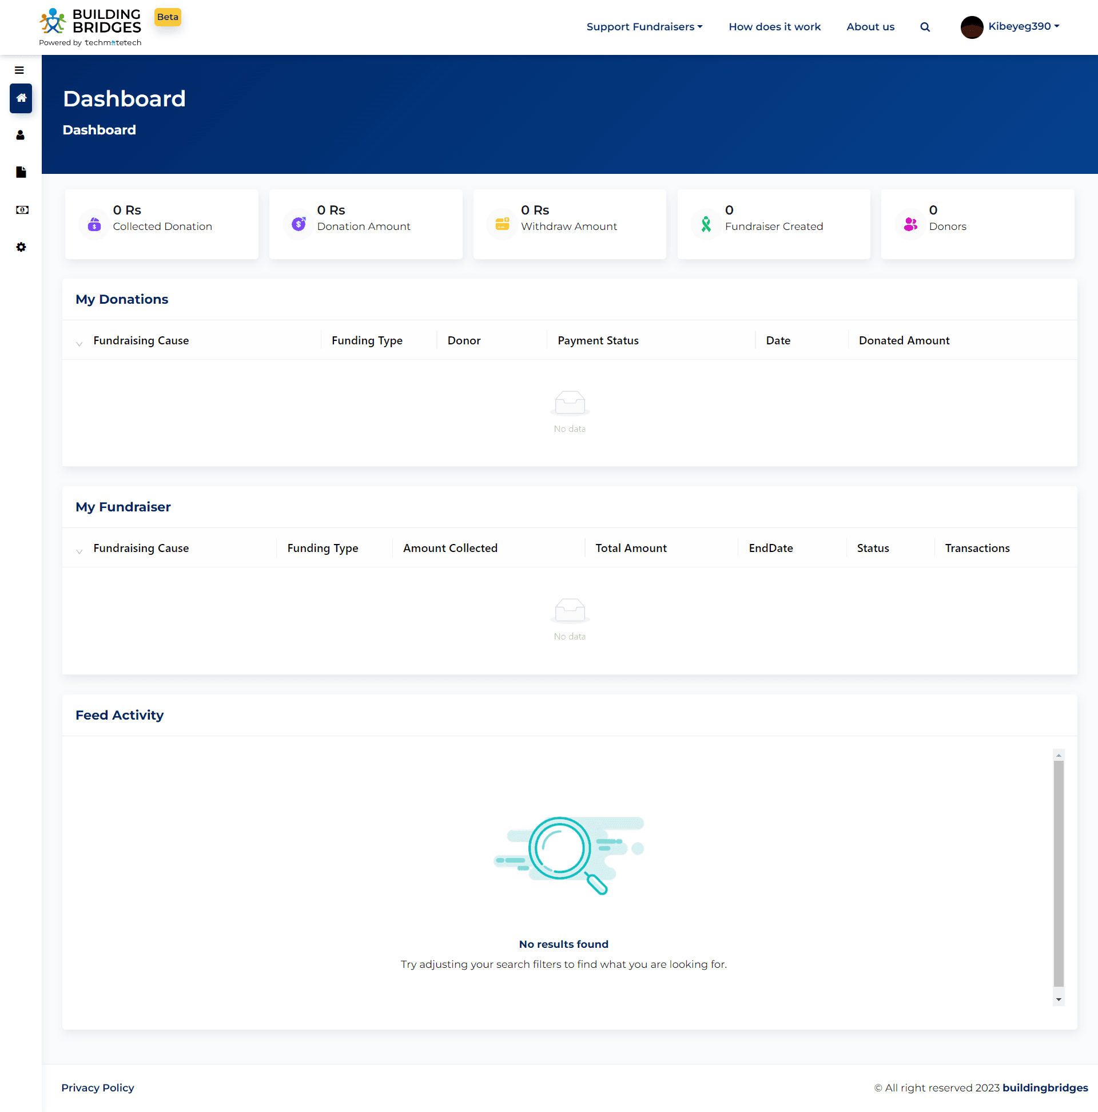Open the About us page

[870, 27]
